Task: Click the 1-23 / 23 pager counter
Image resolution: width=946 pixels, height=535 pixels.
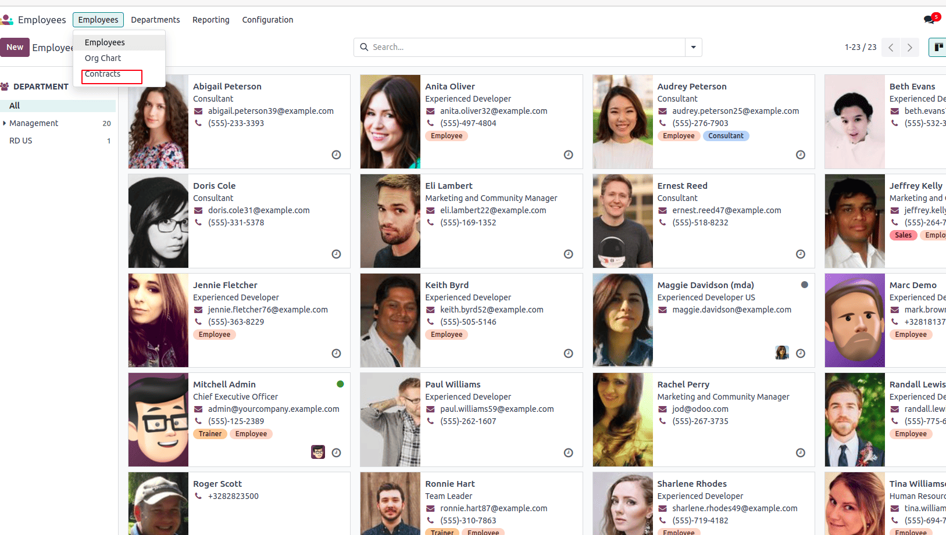Action: pos(861,47)
